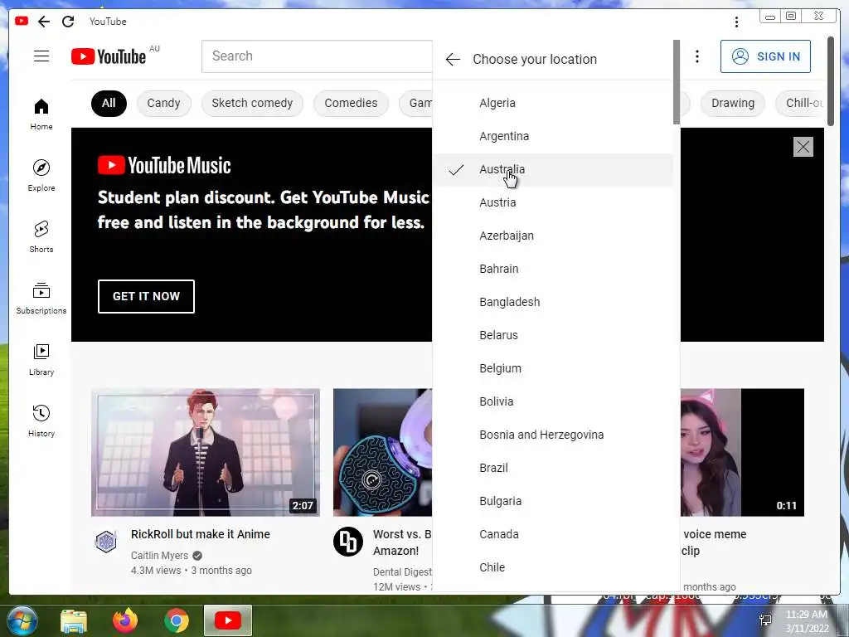The height and width of the screenshot is (637, 849).
Task: Choose Canada as location
Action: click(x=553, y=534)
